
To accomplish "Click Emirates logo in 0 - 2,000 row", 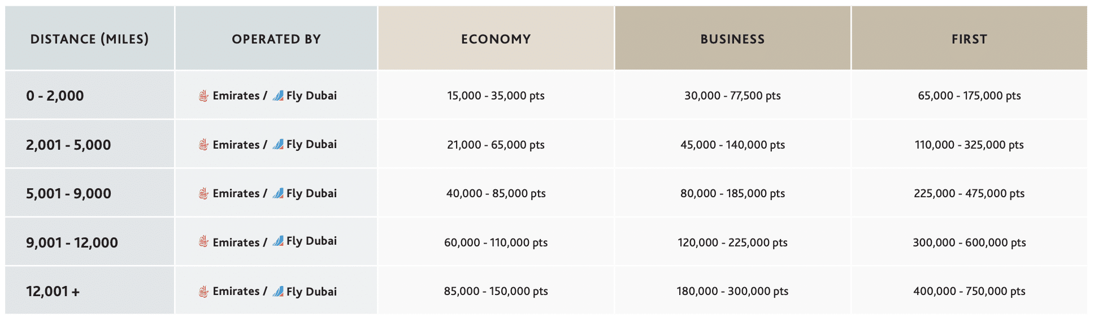I will (203, 96).
